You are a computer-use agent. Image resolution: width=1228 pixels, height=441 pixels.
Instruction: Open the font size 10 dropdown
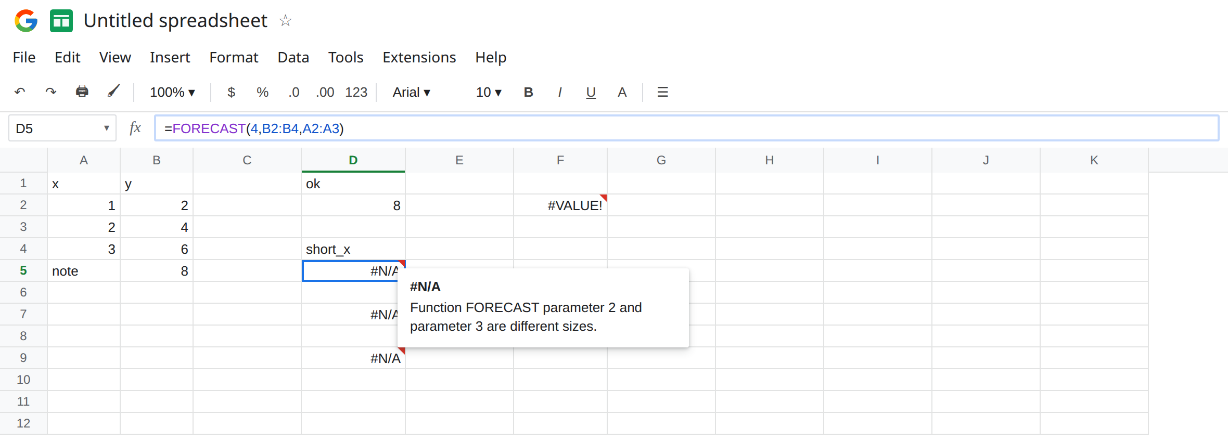click(489, 92)
